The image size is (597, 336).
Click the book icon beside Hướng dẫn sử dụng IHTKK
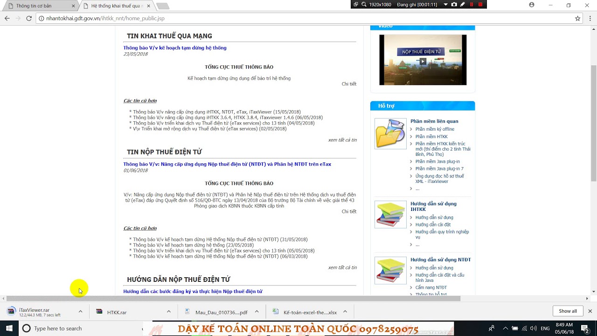coord(390,215)
